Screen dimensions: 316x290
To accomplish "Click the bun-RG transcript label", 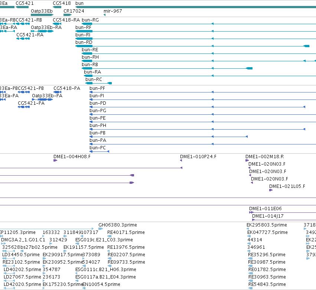I will [90, 20].
